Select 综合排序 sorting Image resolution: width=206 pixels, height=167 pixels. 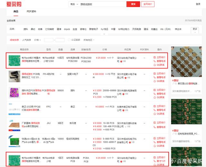pyautogui.click(x=14, y=40)
